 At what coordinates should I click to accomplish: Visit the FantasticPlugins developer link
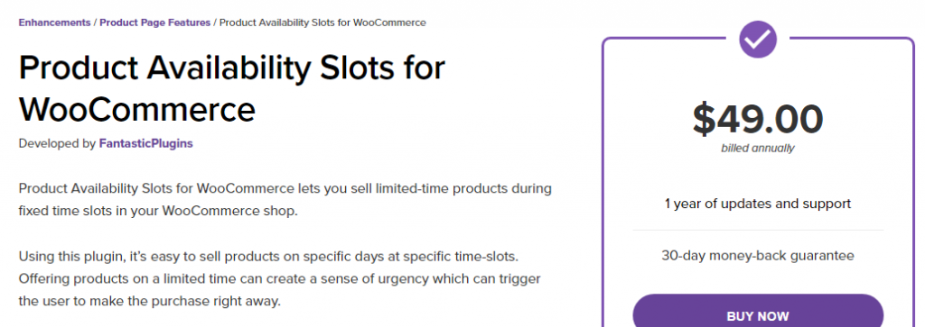(145, 143)
